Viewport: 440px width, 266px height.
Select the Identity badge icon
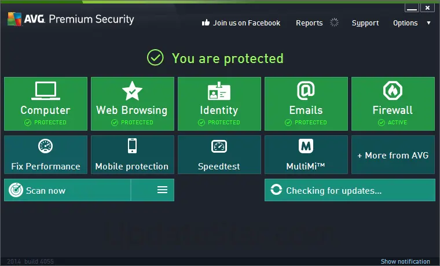[219, 91]
